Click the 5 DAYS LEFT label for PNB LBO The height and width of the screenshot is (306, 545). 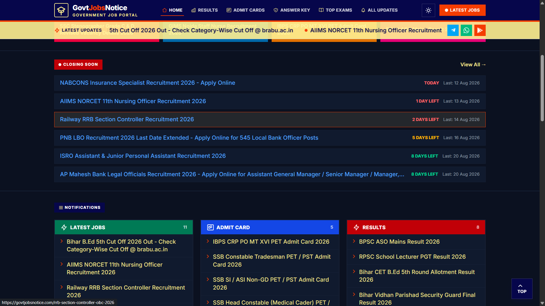(425, 138)
